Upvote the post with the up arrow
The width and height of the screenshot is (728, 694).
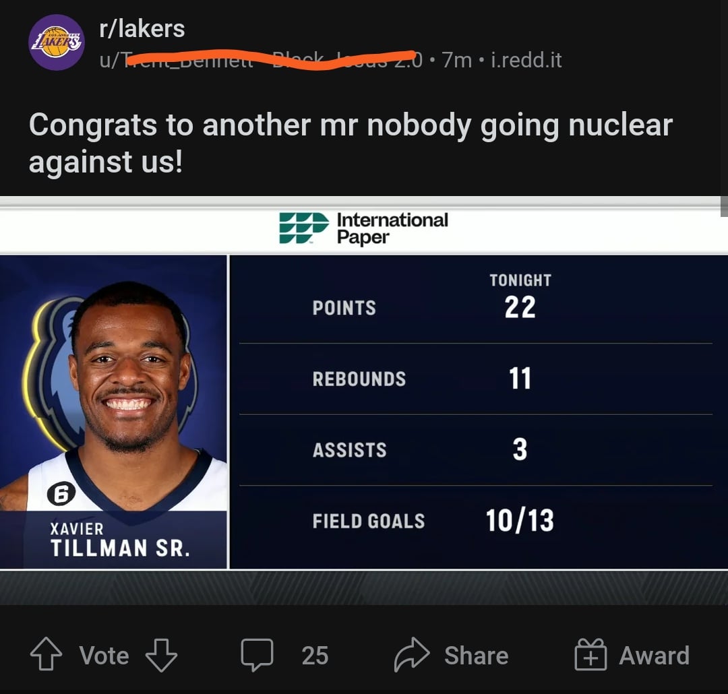(46, 655)
